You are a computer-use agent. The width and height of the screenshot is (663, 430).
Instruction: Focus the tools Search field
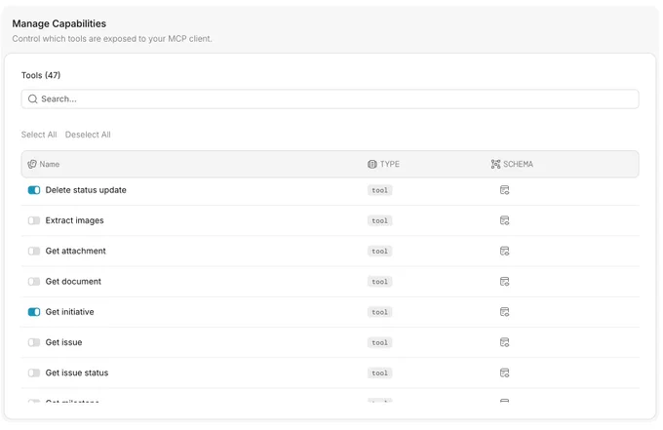[x=330, y=98]
